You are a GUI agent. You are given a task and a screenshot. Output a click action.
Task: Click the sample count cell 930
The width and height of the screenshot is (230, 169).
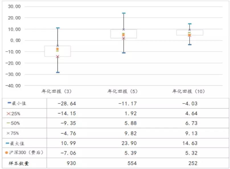pyautogui.click(x=71, y=163)
